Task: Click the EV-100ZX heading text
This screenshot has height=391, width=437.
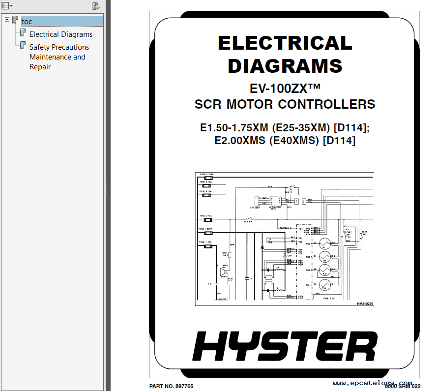Action: pyautogui.click(x=285, y=89)
